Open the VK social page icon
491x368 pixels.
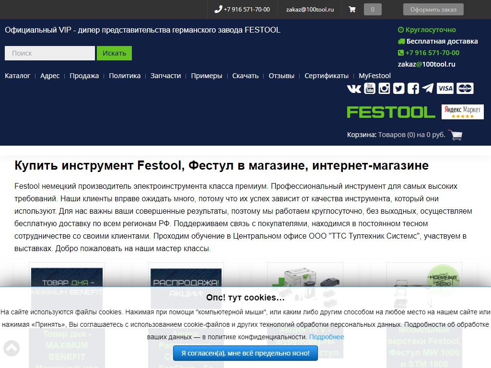coord(354,89)
